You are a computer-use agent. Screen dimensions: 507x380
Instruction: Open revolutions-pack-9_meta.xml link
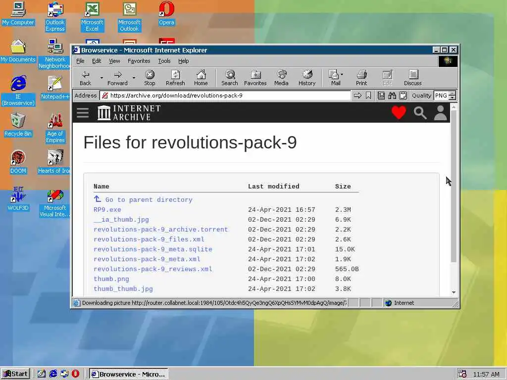(147, 259)
